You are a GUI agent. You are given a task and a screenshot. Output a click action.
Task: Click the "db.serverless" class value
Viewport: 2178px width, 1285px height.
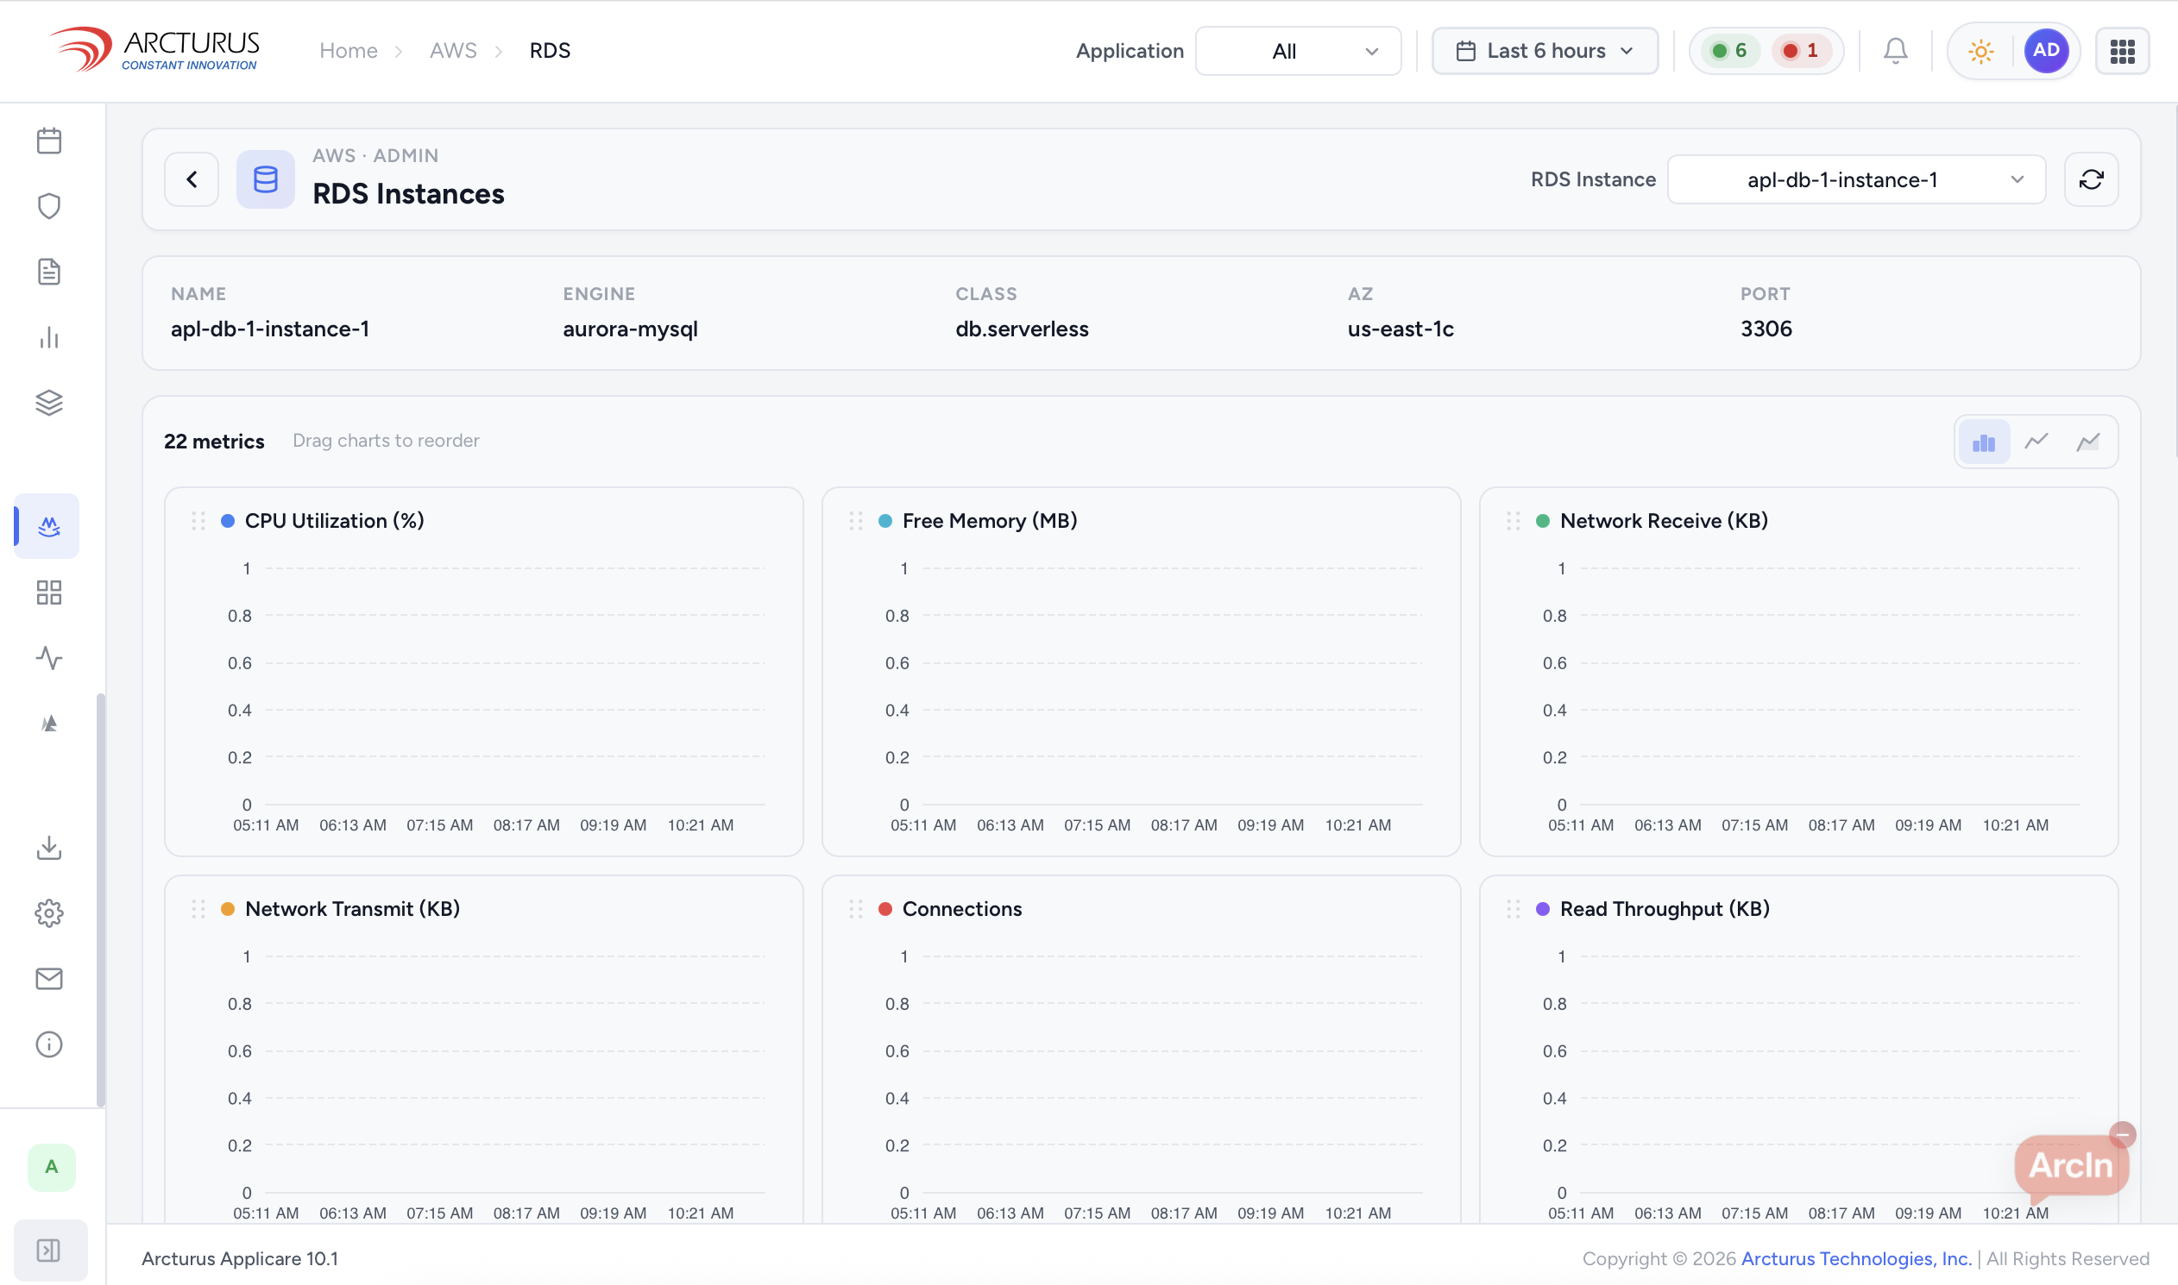pos(1022,329)
